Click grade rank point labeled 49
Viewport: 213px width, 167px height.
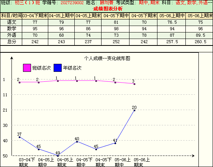(x=58, y=156)
